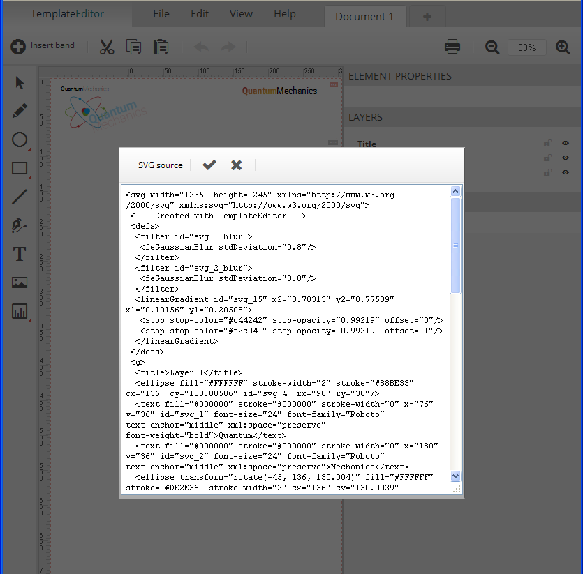This screenshot has height=574, width=583.
Task: Open the Edit menu
Action: (200, 14)
